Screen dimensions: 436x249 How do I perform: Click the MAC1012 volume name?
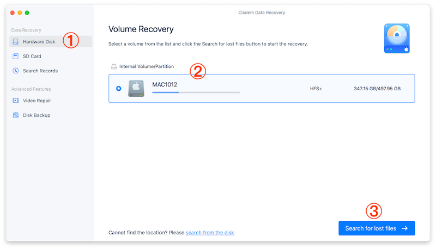pyautogui.click(x=165, y=84)
